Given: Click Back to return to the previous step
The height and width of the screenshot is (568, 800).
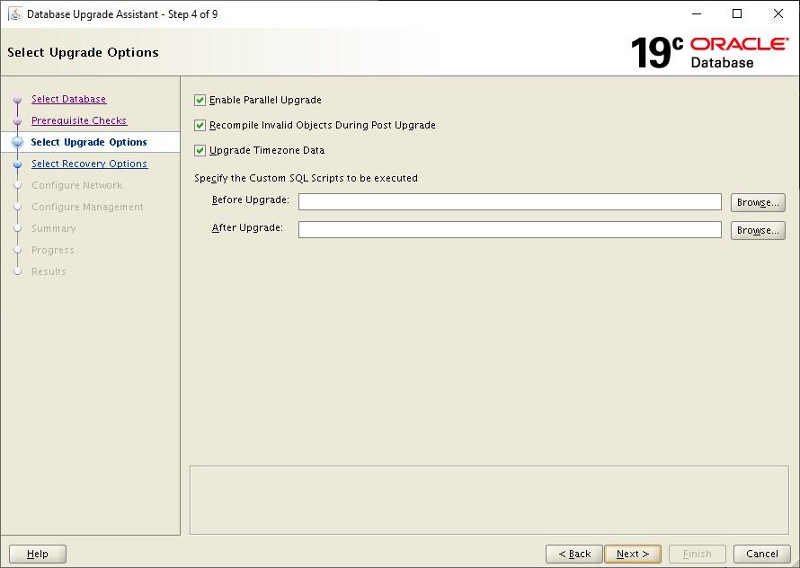Looking at the screenshot, I should coord(574,554).
